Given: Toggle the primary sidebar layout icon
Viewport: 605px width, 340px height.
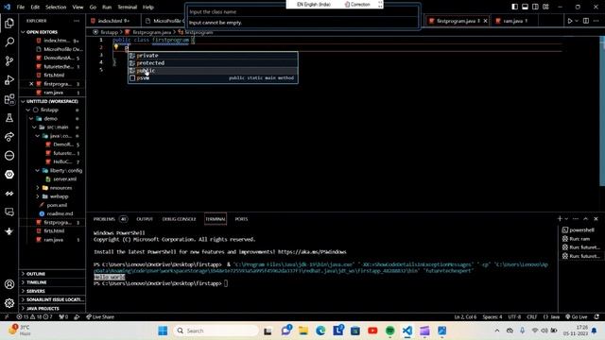Looking at the screenshot, I should pos(514,7).
